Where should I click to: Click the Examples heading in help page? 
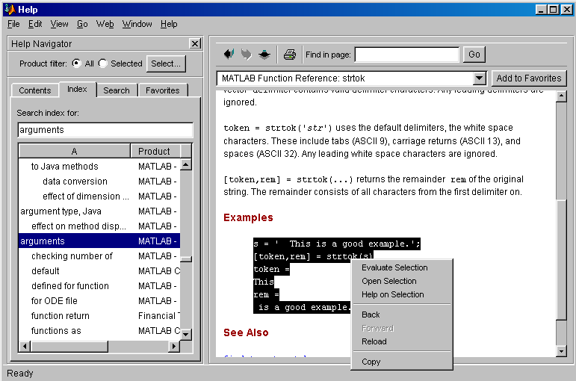pyautogui.click(x=248, y=217)
